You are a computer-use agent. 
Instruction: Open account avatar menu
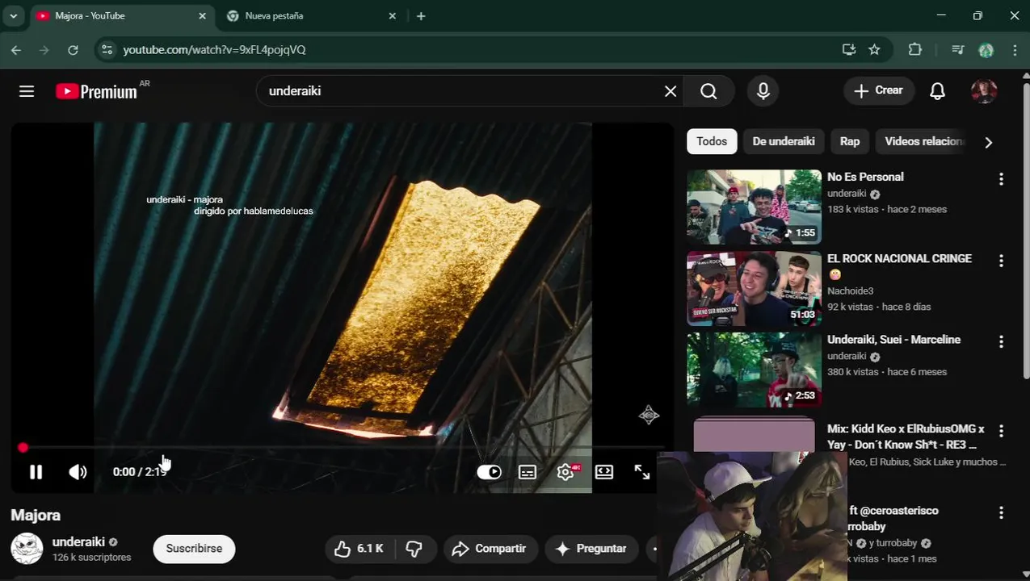[x=984, y=91]
